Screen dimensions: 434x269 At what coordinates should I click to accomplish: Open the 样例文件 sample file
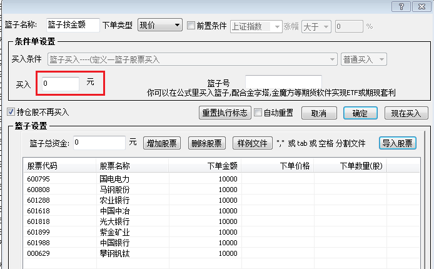tap(252, 143)
